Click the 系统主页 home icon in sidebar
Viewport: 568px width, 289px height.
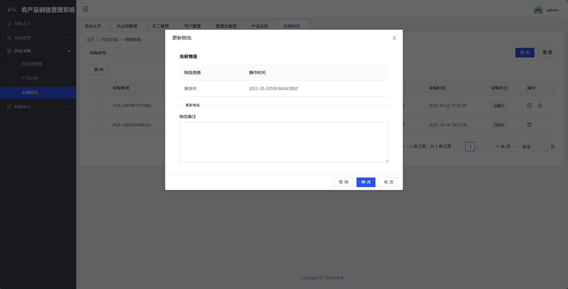pyautogui.click(x=9, y=23)
